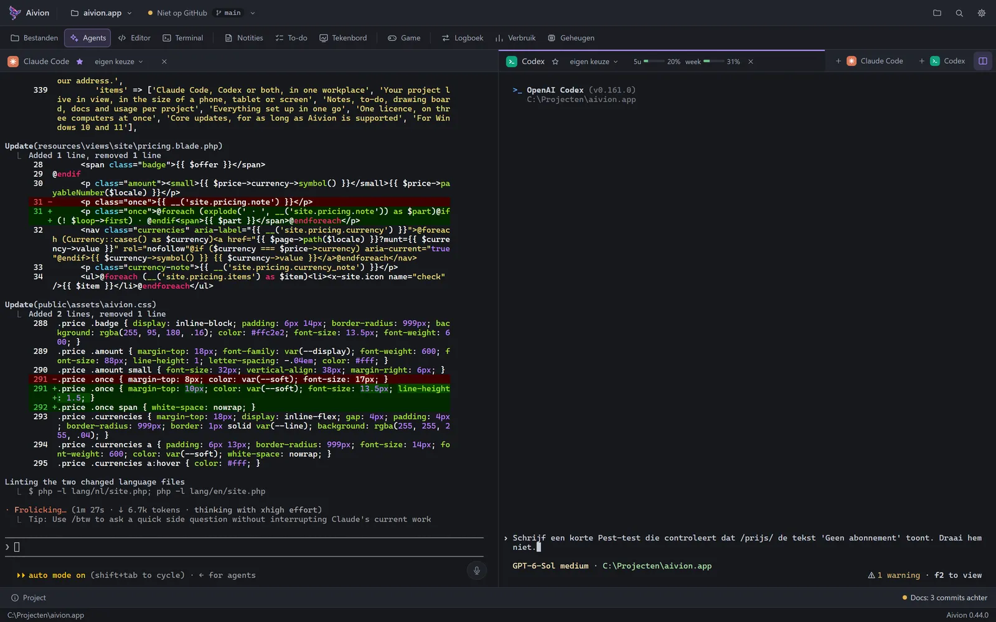Viewport: 996px width, 622px height.
Task: Click 'Docs: 3 commits achter' status
Action: point(945,598)
